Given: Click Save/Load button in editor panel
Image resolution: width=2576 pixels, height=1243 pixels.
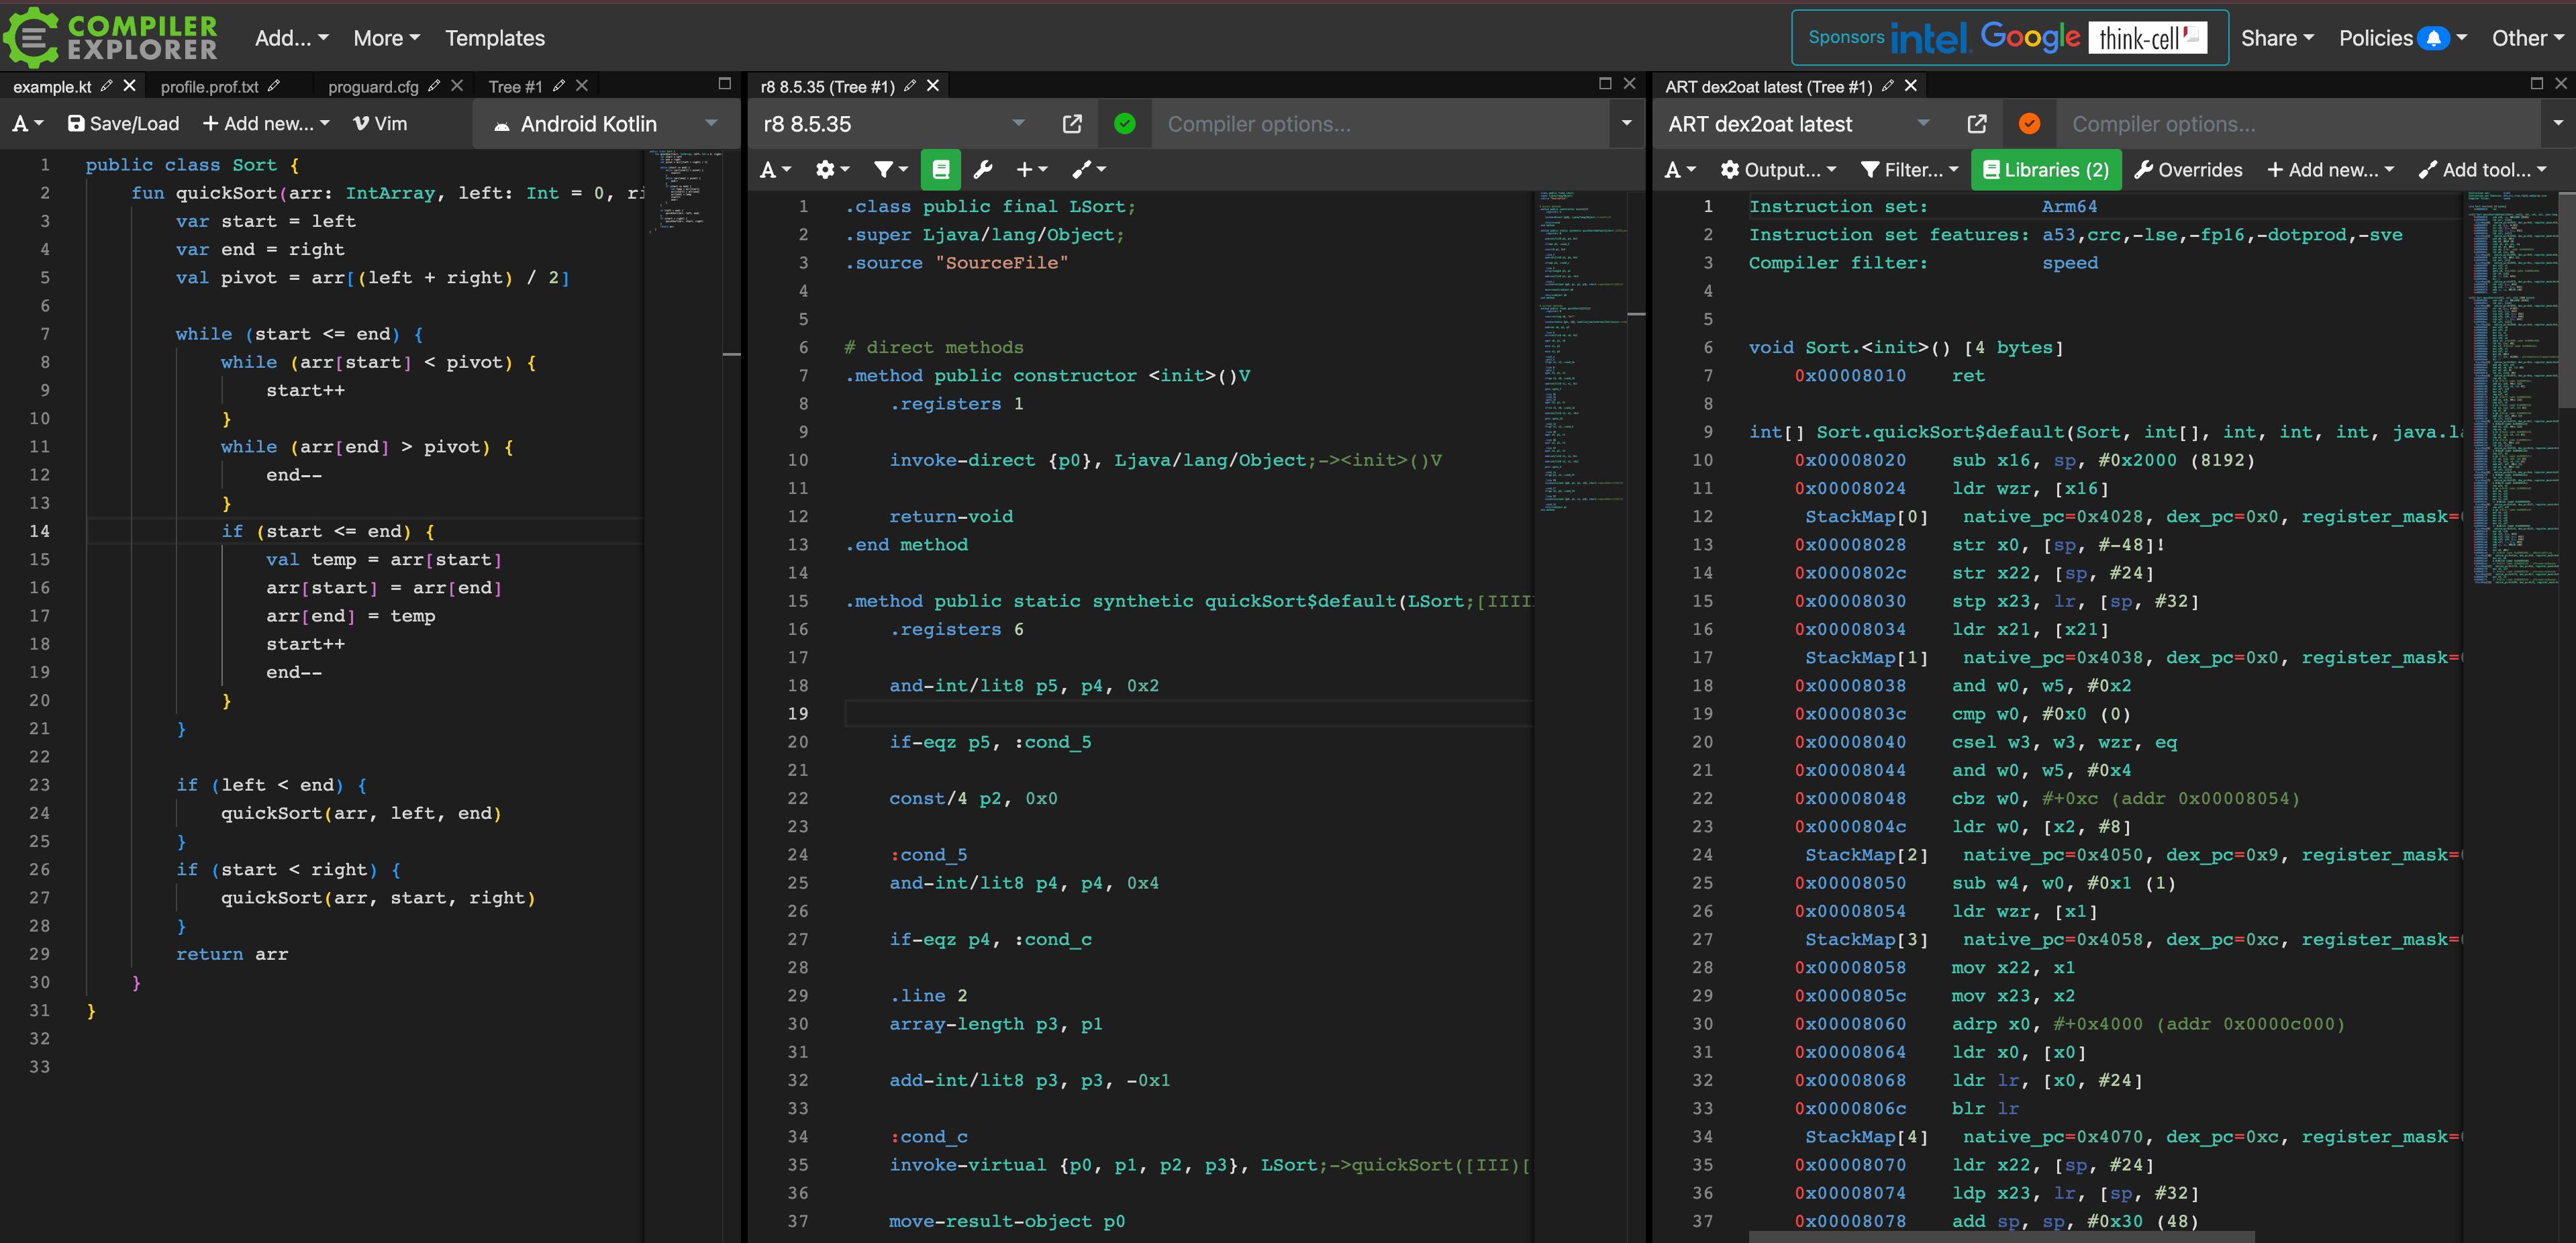Looking at the screenshot, I should point(123,123).
